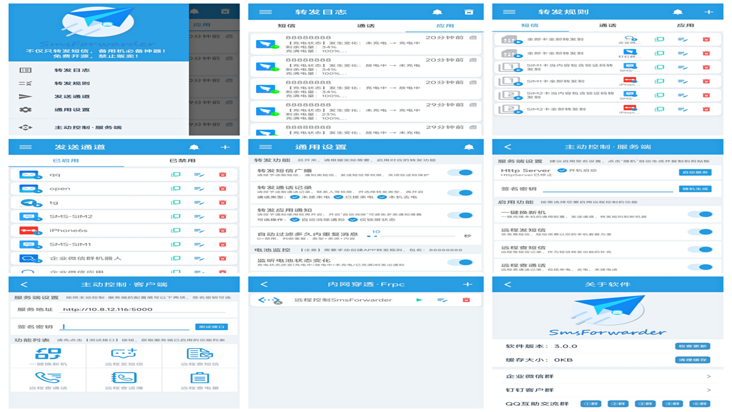The height and width of the screenshot is (412, 732).
Task: Go back from 主动控制·客户端 screen
Action: 24,284
